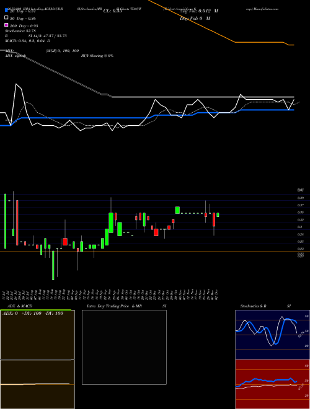Open the red RSI chart panel

tap(272, 384)
